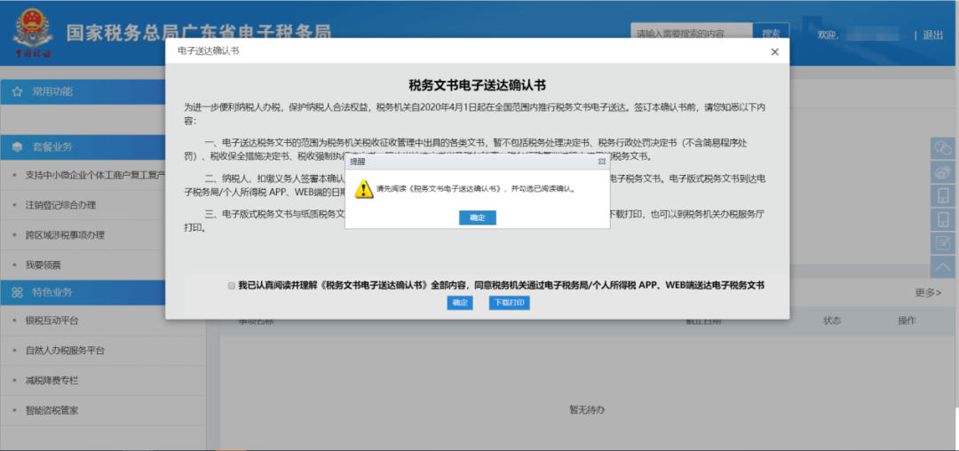This screenshot has width=959, height=451.
Task: Click 确定 in the 提醒 alert popup
Action: tap(477, 218)
